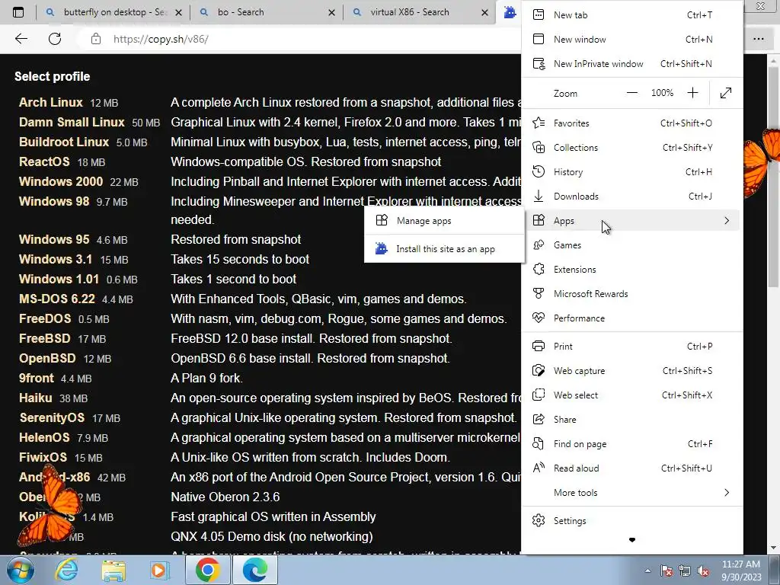Open New InPrivate window

(x=631, y=64)
